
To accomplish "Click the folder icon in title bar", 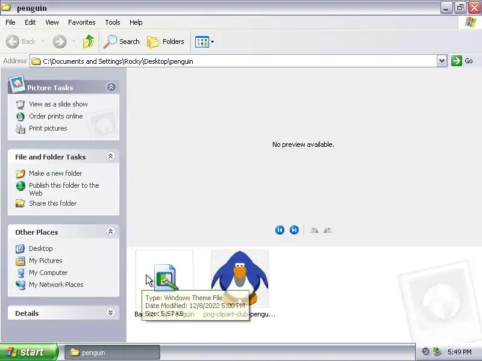I will pos(6,7).
